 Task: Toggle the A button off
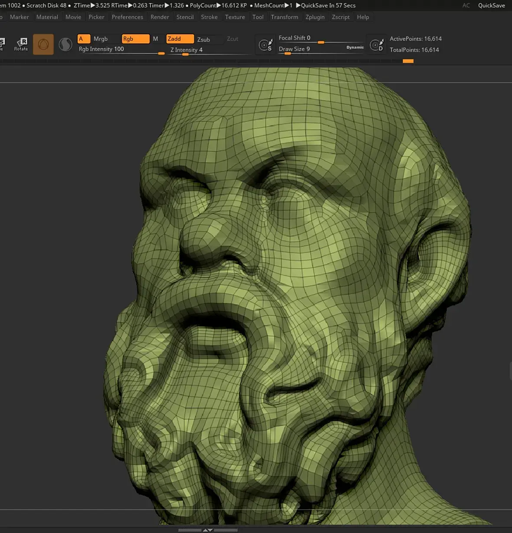click(83, 39)
